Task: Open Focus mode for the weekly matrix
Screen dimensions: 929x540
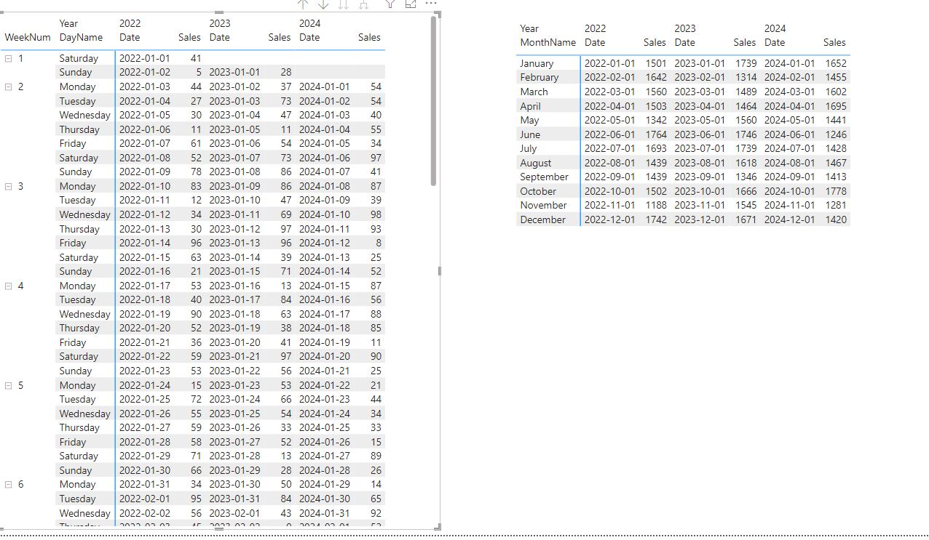Action: (x=411, y=4)
